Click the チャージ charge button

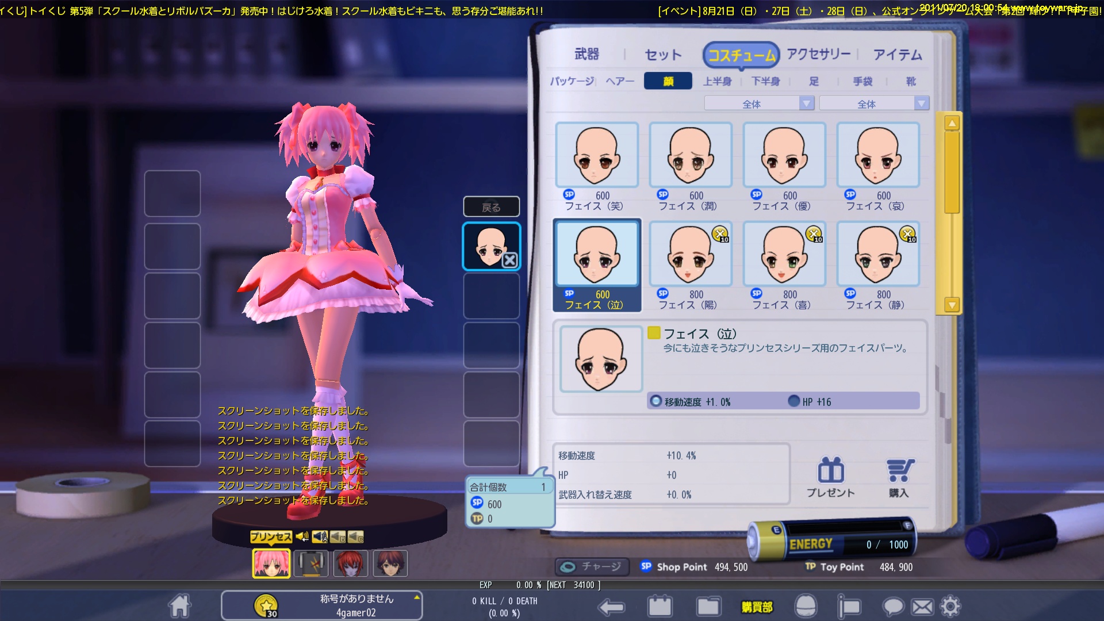[592, 567]
